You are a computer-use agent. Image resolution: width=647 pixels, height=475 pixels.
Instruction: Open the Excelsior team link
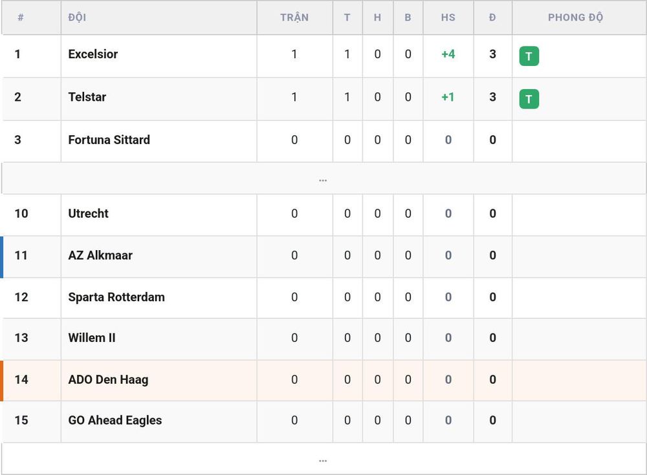[x=93, y=54]
